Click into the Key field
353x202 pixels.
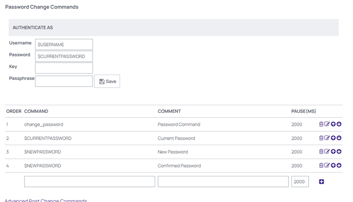tap(64, 68)
